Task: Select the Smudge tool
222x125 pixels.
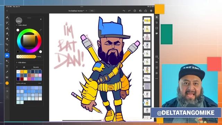Action: [7, 39]
